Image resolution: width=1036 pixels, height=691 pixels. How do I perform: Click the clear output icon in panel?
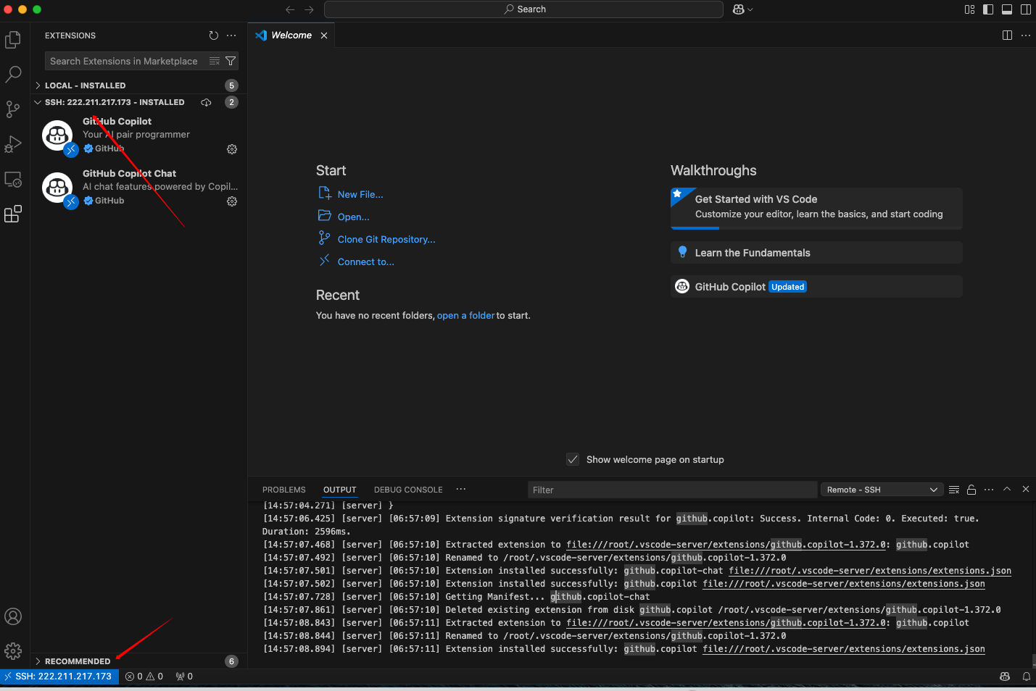click(954, 490)
